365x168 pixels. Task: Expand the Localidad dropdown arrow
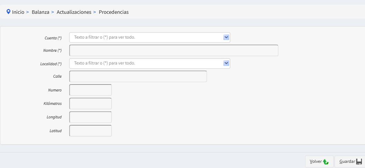coord(226,63)
